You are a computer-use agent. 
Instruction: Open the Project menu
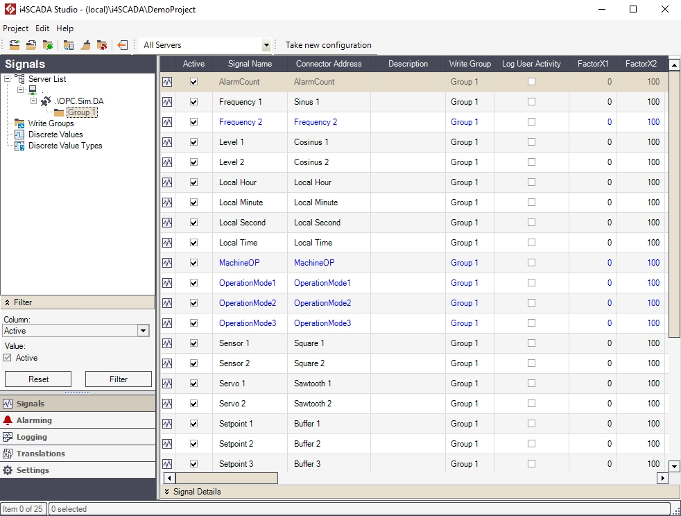[x=15, y=28]
